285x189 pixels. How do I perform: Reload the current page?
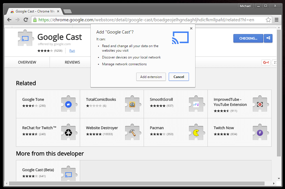click(x=26, y=20)
